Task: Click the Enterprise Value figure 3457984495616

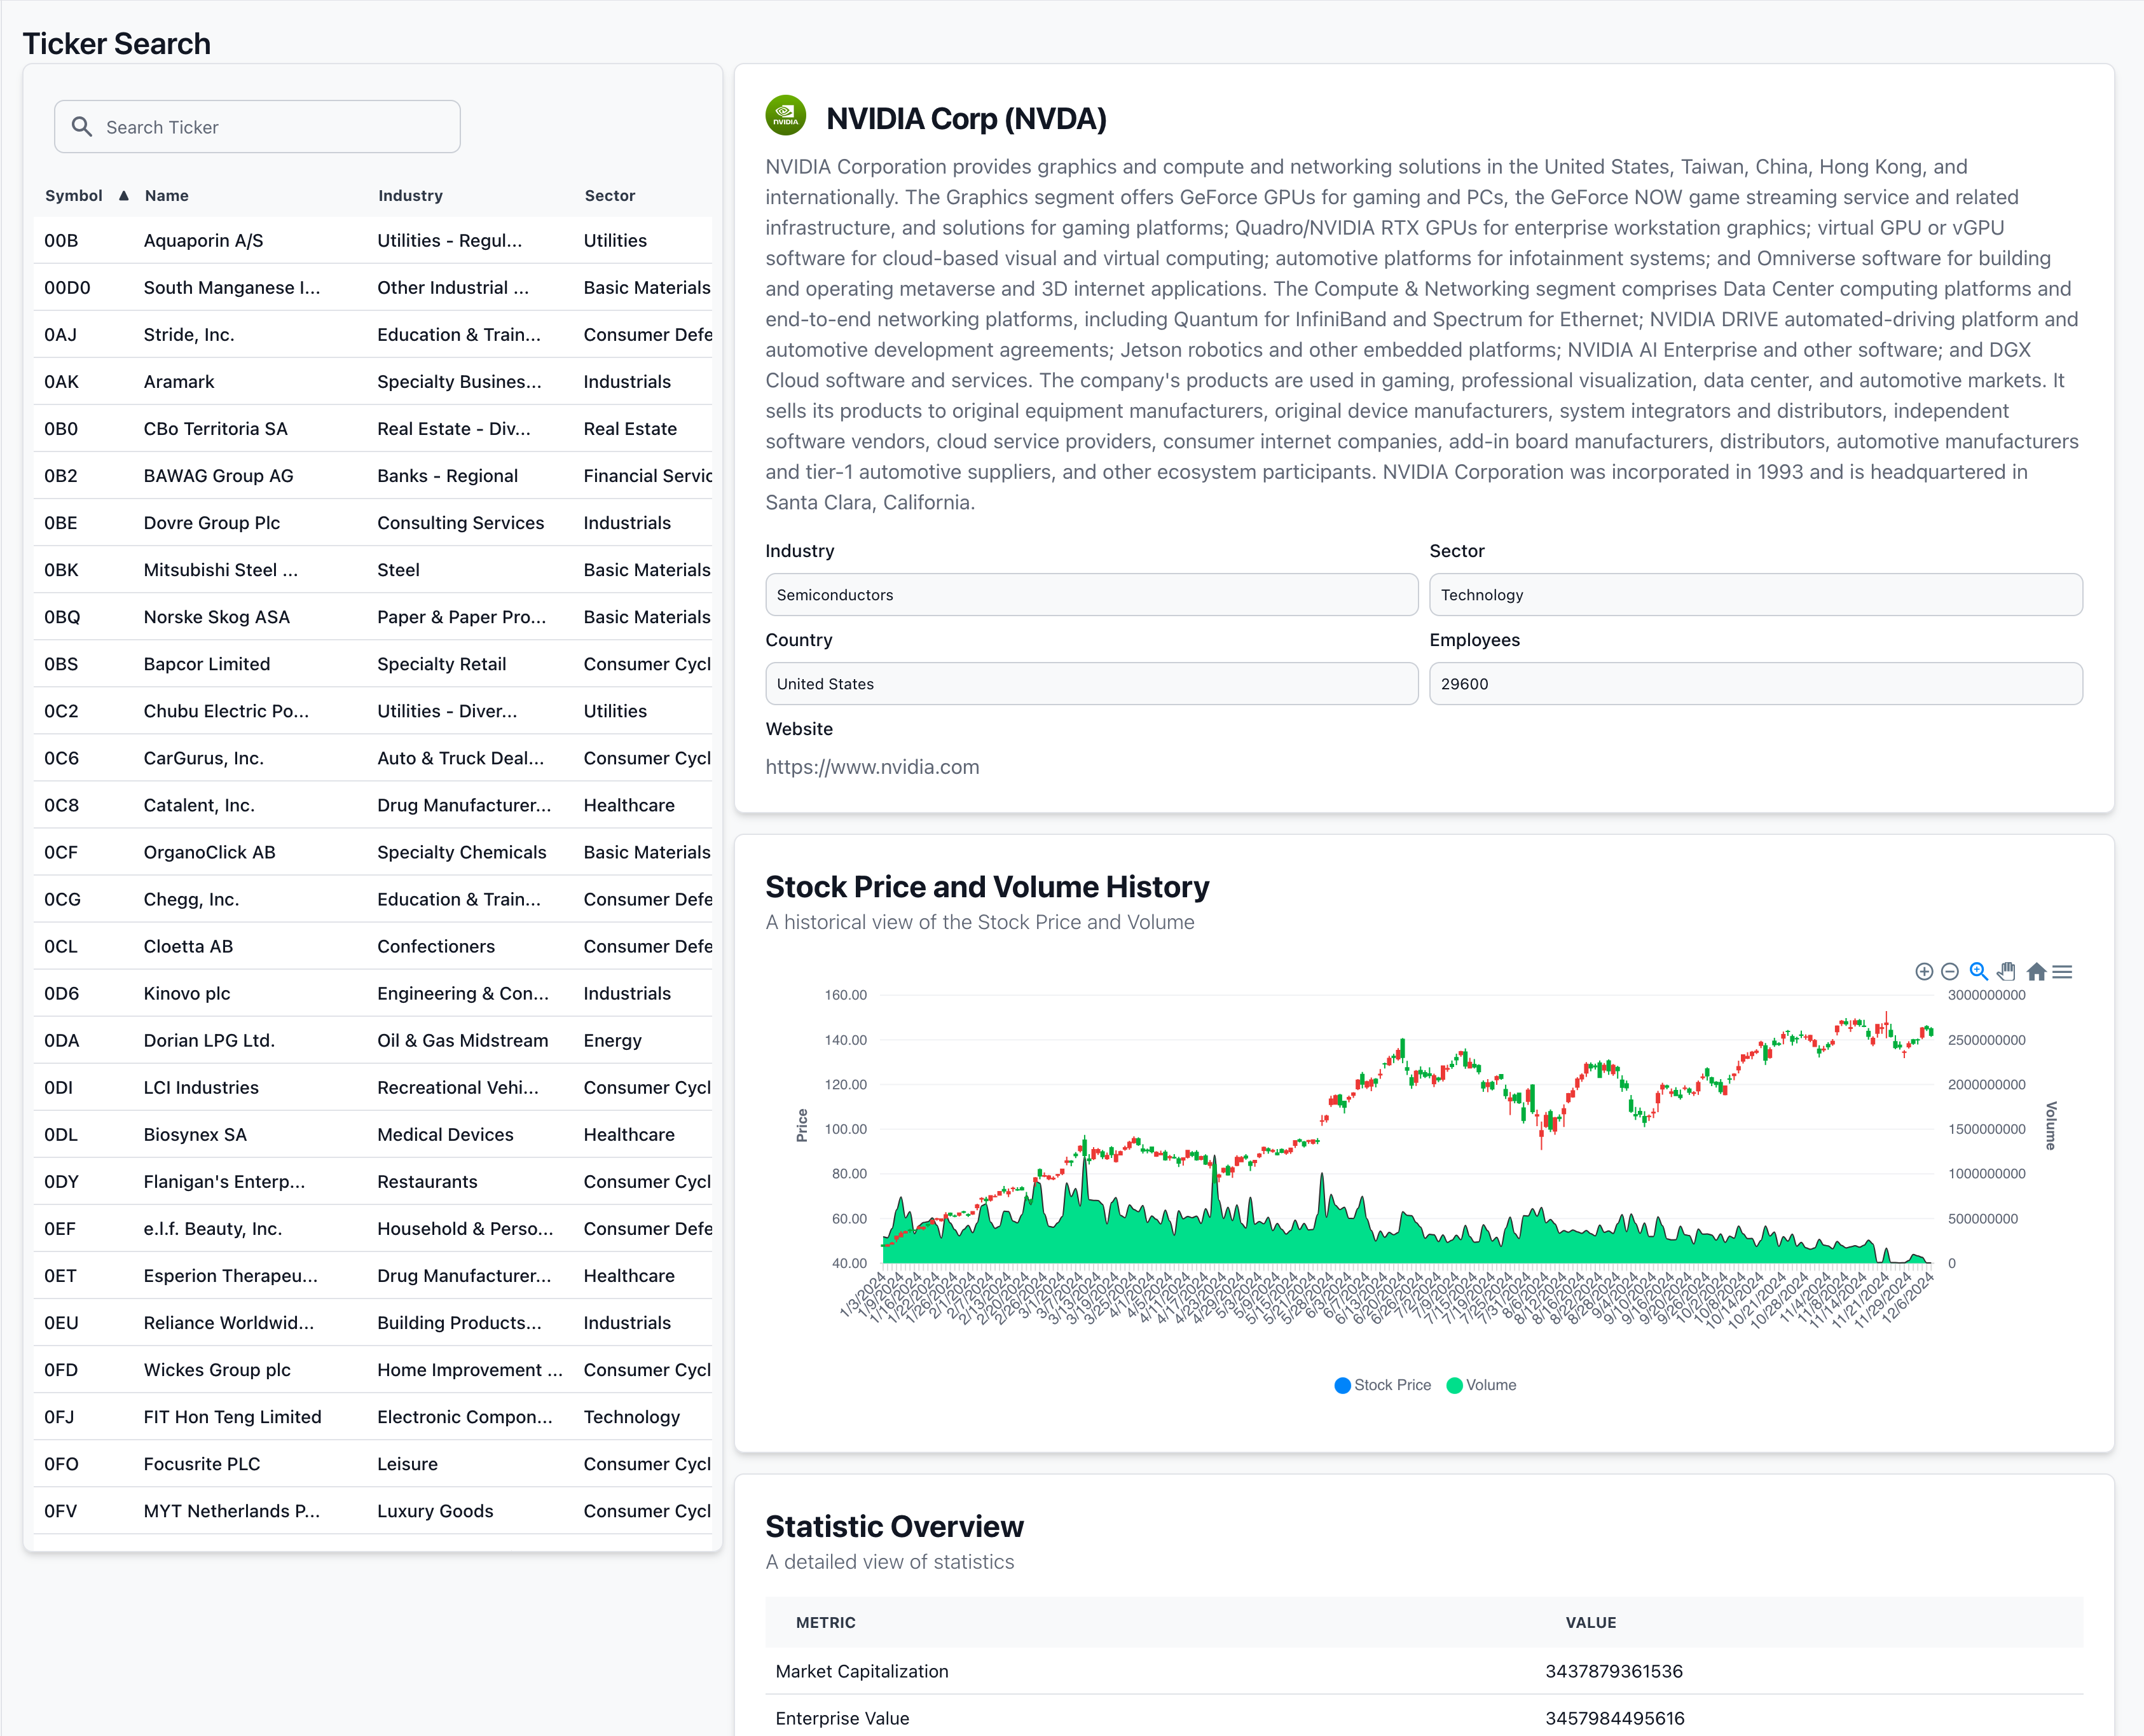Action: [1614, 1718]
